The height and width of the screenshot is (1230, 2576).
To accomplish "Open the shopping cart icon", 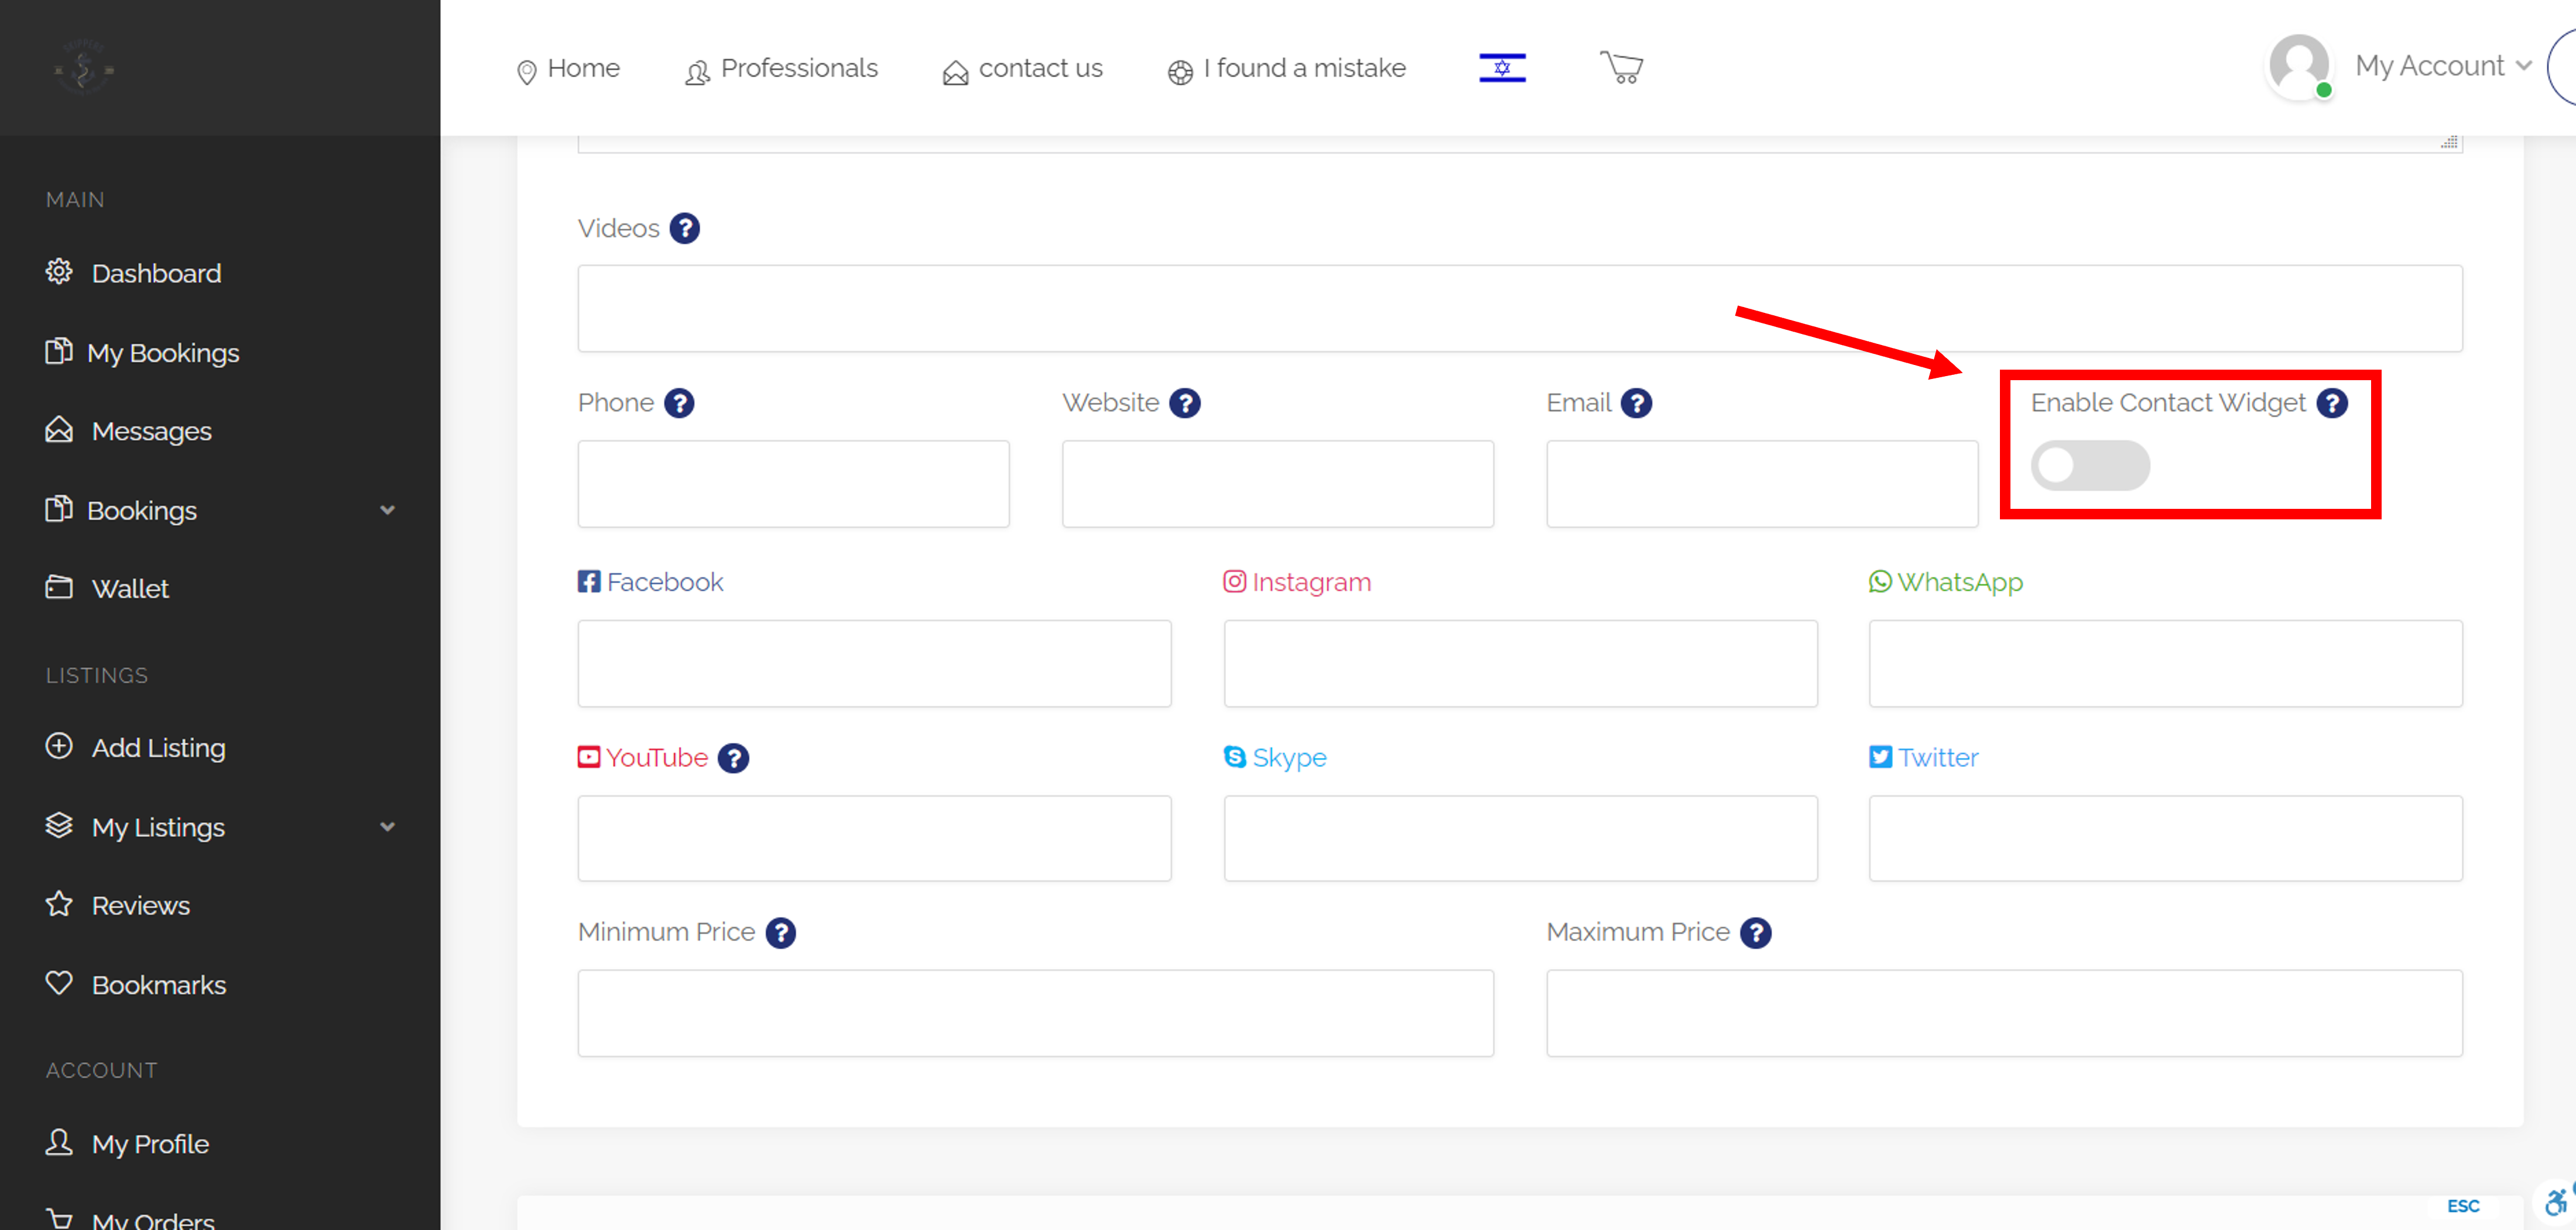I will [x=1621, y=68].
